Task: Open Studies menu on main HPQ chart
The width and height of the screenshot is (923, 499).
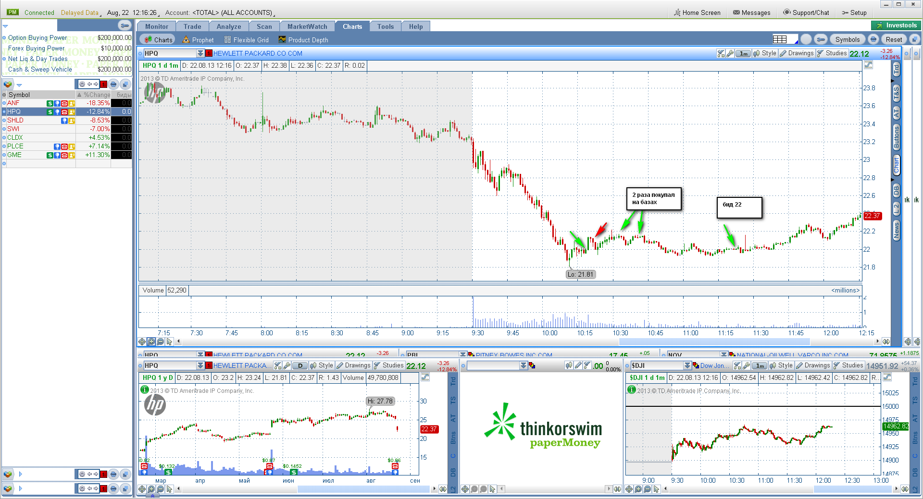Action: coord(832,53)
